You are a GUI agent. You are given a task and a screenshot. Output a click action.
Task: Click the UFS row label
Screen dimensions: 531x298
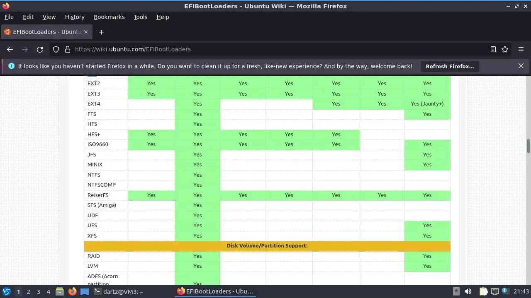92,226
